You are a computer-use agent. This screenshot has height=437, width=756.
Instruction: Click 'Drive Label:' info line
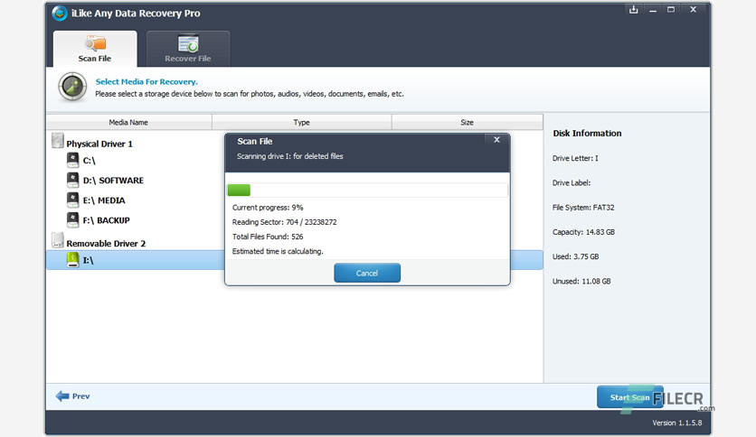click(x=572, y=183)
